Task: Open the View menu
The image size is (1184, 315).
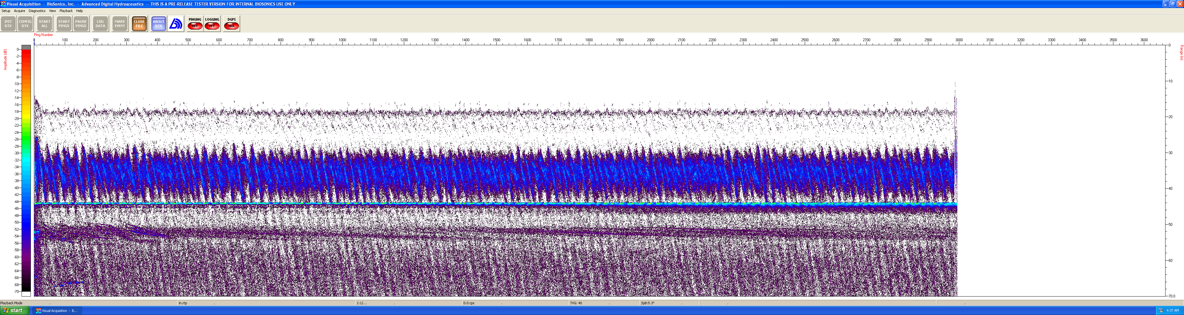Action: tap(52, 10)
